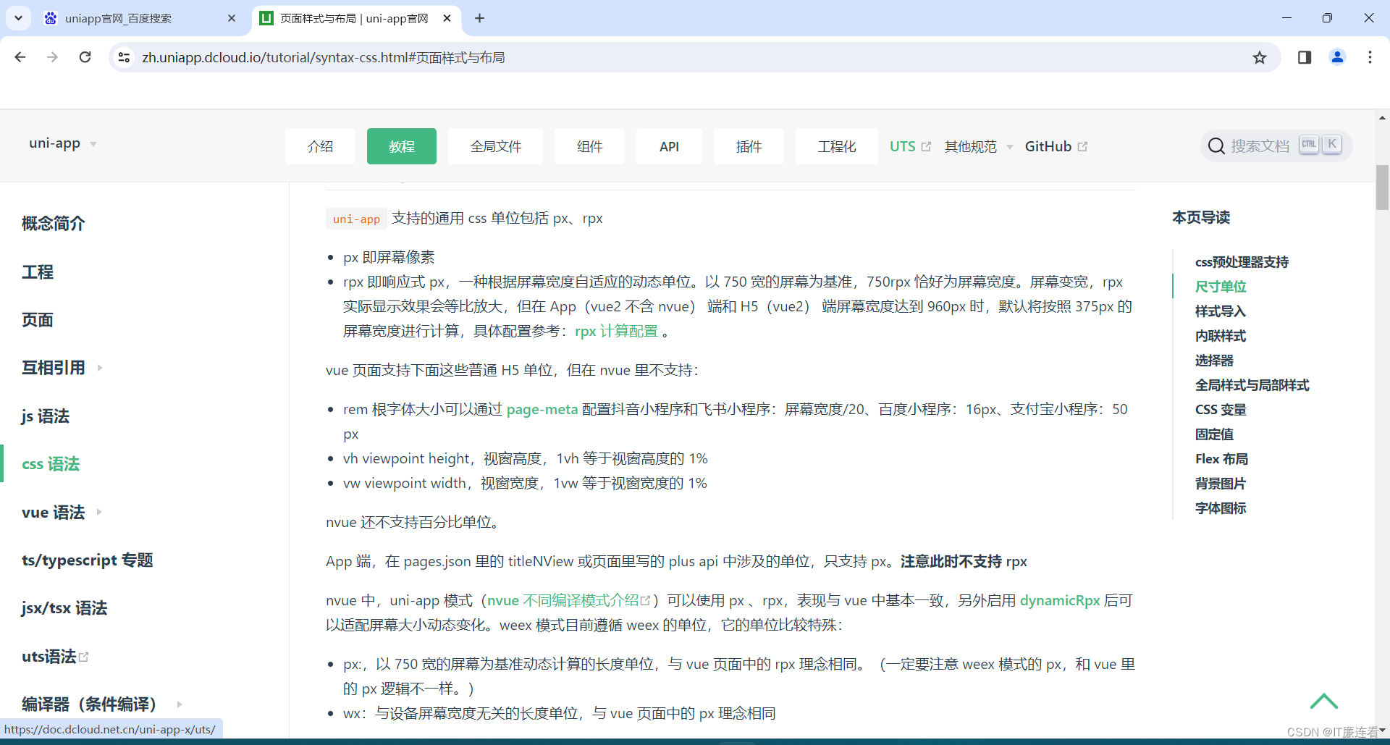Go back to the previous page
Image resolution: width=1390 pixels, height=745 pixels.
coord(20,57)
